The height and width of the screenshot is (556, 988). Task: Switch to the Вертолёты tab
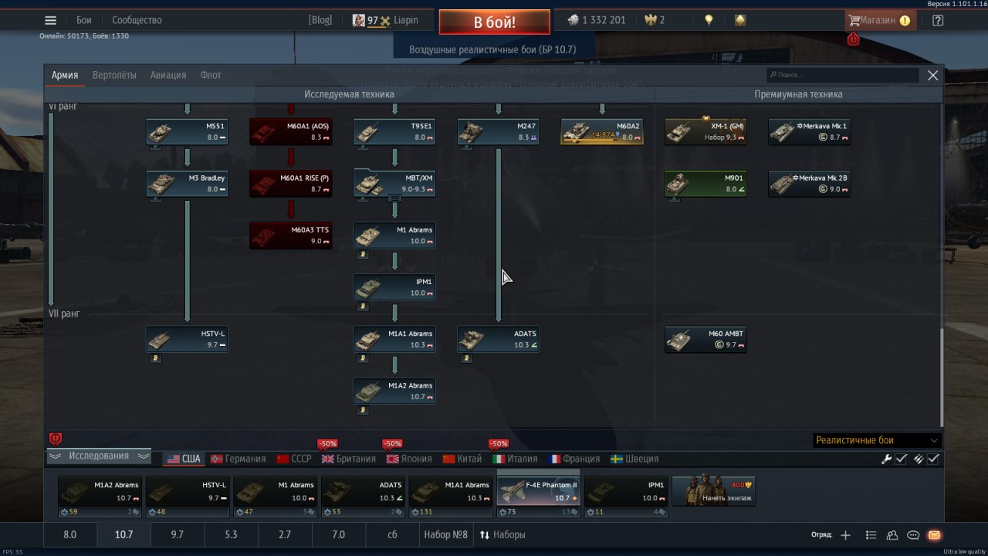(114, 75)
